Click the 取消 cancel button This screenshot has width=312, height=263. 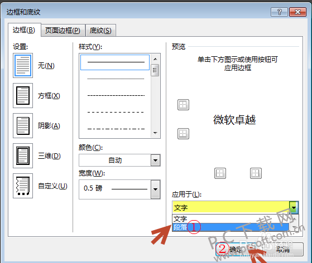coord(283,249)
